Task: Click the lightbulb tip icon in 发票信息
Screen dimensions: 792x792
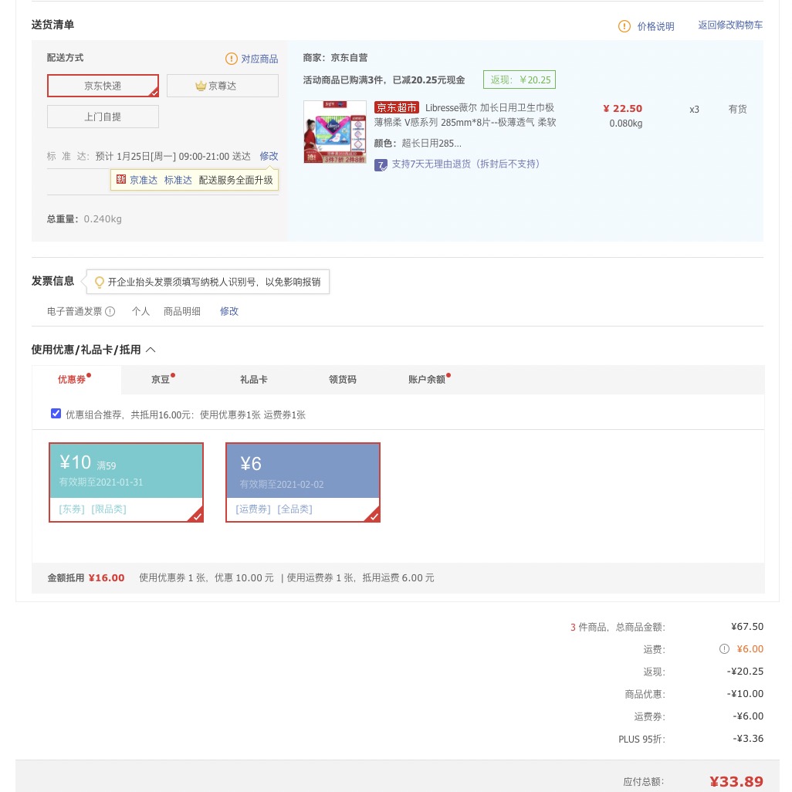Action: point(100,282)
